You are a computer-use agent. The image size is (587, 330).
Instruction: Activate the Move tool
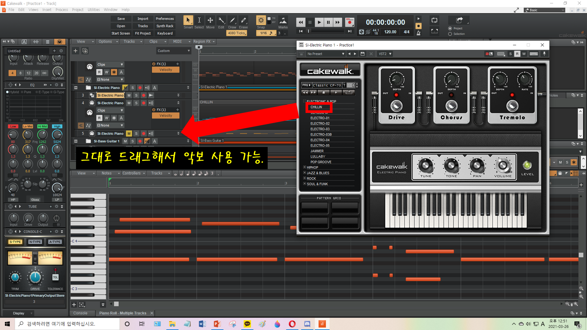(210, 21)
